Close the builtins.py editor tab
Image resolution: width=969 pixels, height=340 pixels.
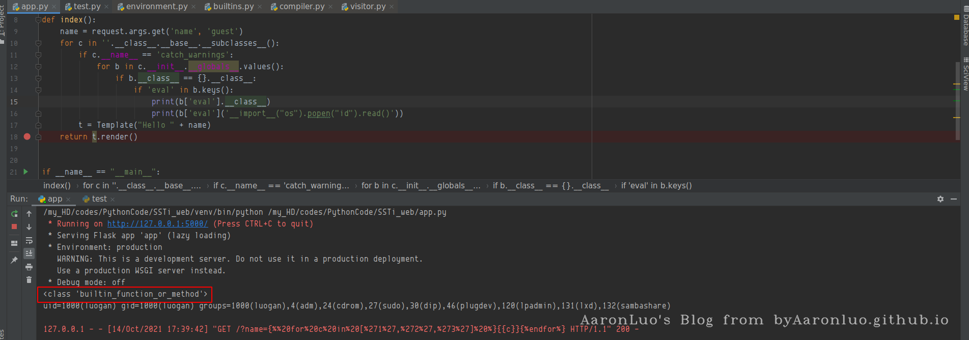pyautogui.click(x=260, y=7)
